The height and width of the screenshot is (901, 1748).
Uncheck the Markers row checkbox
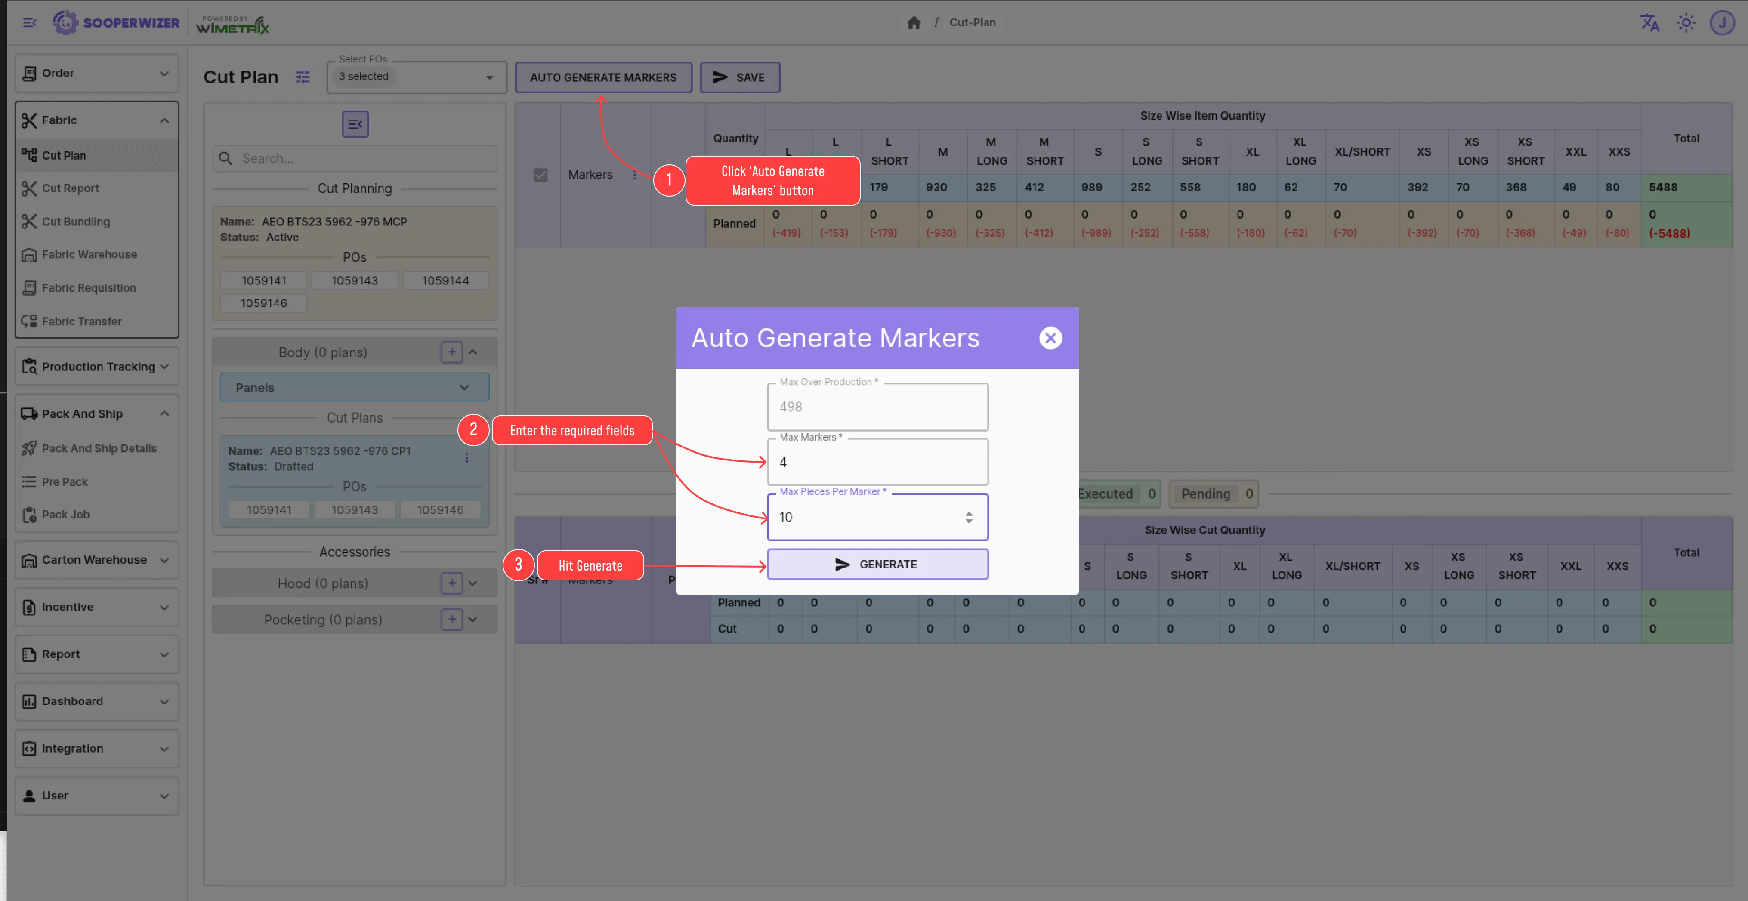pyautogui.click(x=540, y=175)
